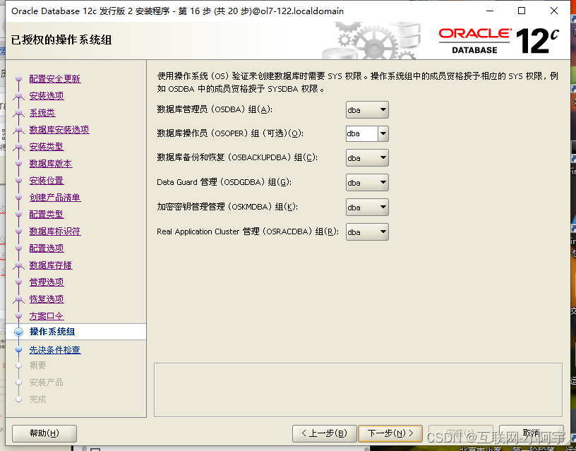Viewport: 576px width, 451px height.
Task: Go to the 安装类型 step
Action: click(47, 146)
